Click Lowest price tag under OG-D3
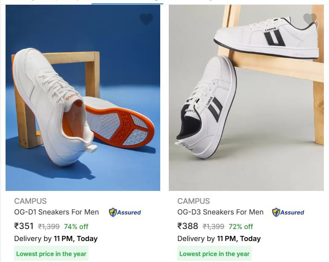 [x=214, y=253]
